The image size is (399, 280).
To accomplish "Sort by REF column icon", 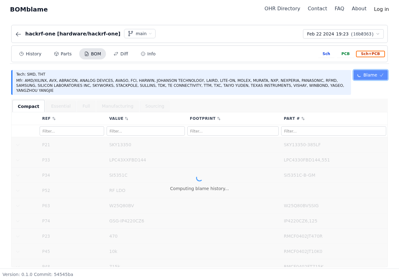I will point(54,119).
